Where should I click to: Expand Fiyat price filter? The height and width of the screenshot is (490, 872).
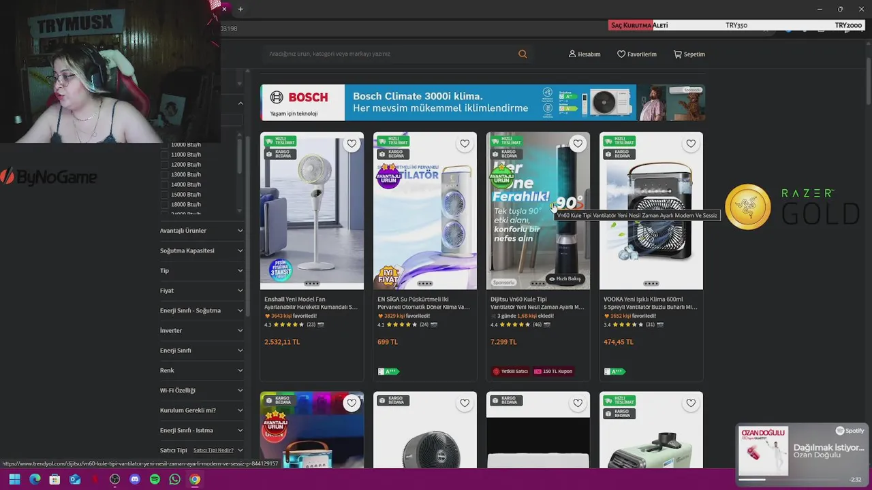pos(202,291)
